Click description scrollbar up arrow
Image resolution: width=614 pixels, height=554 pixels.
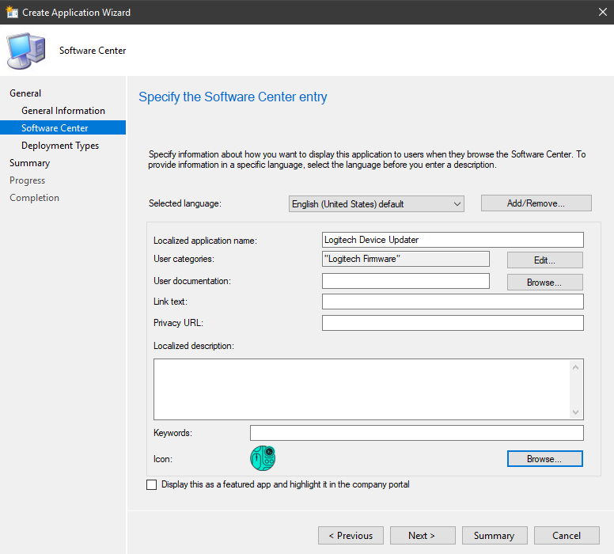pos(576,367)
